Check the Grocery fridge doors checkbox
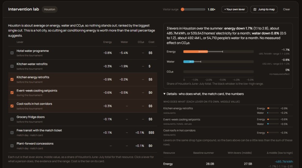The width and height of the screenshot is (302, 168). coord(12,119)
